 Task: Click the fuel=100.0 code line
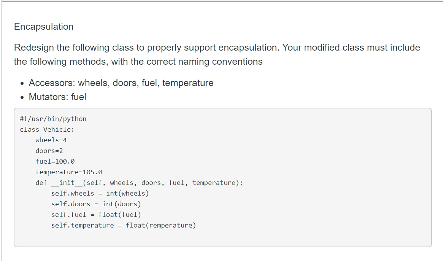55,161
